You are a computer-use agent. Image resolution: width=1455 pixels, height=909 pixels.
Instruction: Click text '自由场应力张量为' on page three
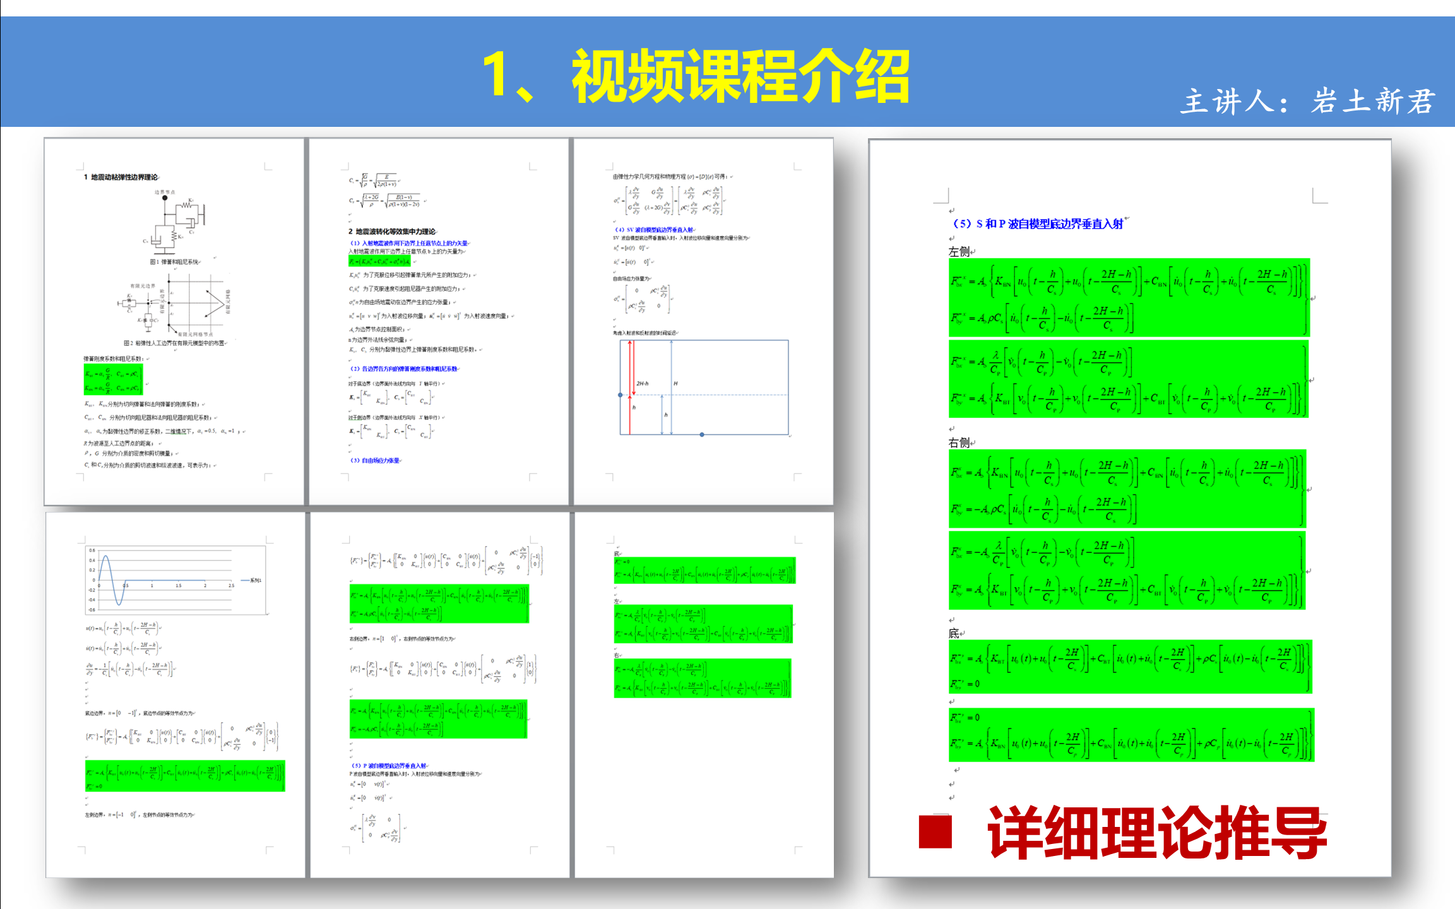click(631, 278)
